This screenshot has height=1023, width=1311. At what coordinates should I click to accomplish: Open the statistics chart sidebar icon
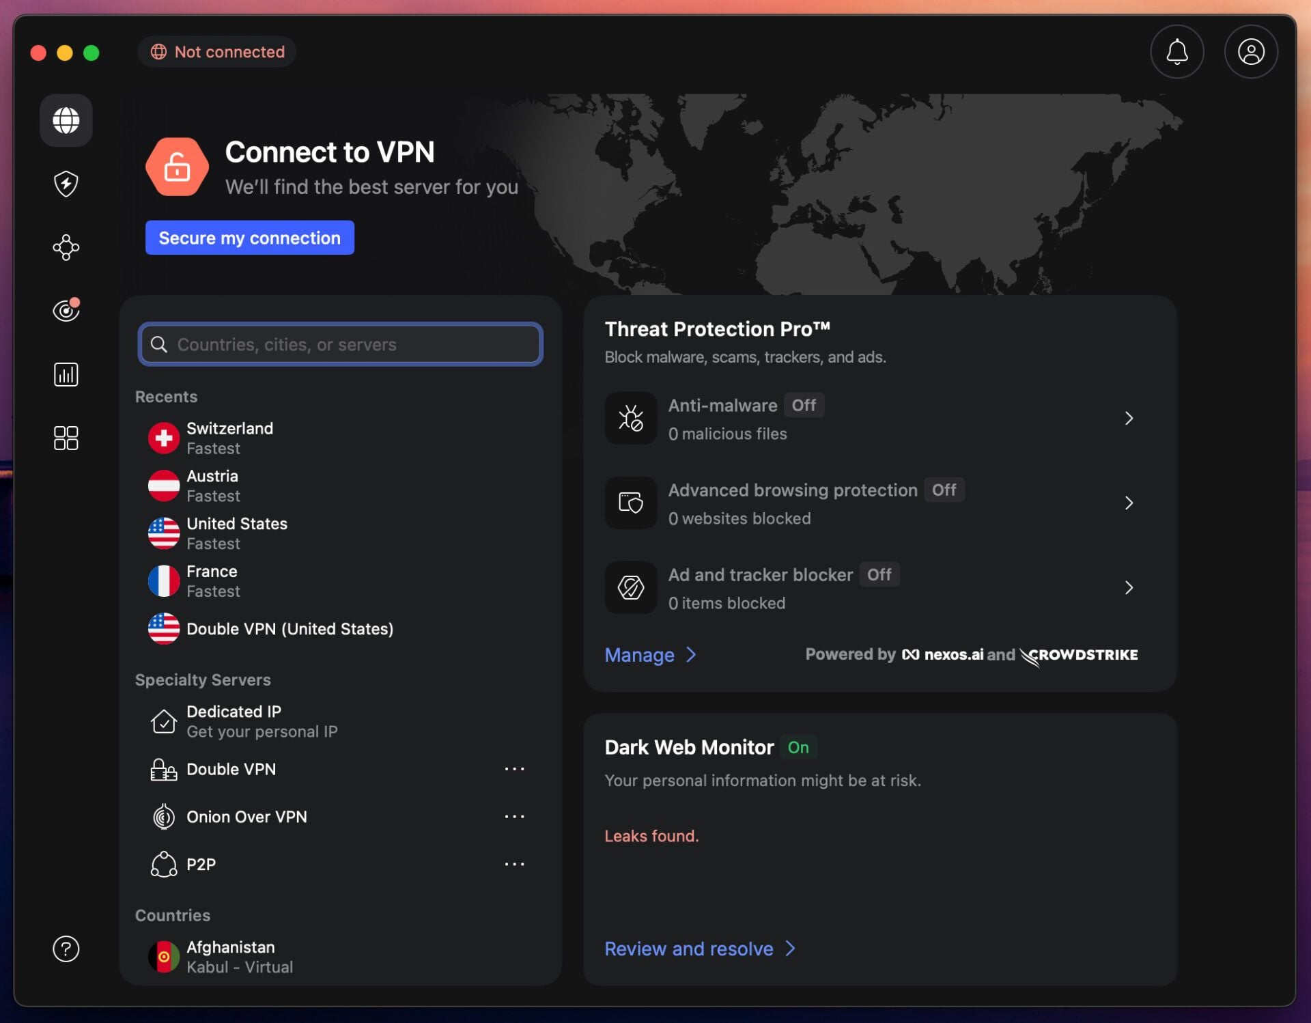(x=66, y=374)
